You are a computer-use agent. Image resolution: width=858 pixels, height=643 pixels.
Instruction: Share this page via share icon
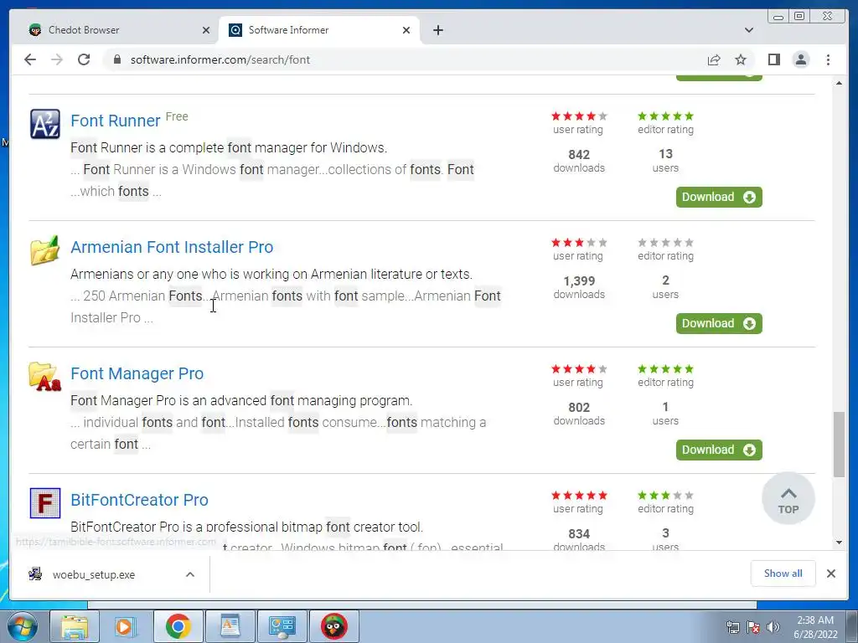714,59
